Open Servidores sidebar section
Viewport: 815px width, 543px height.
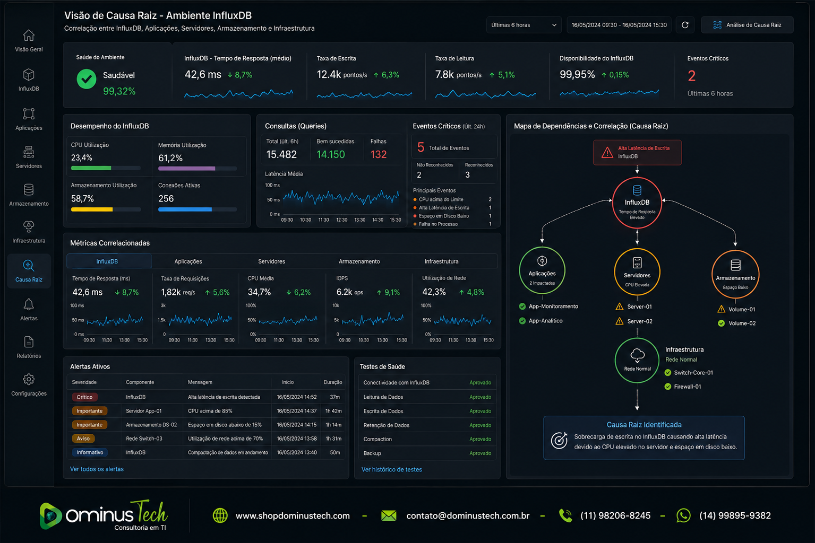point(29,157)
